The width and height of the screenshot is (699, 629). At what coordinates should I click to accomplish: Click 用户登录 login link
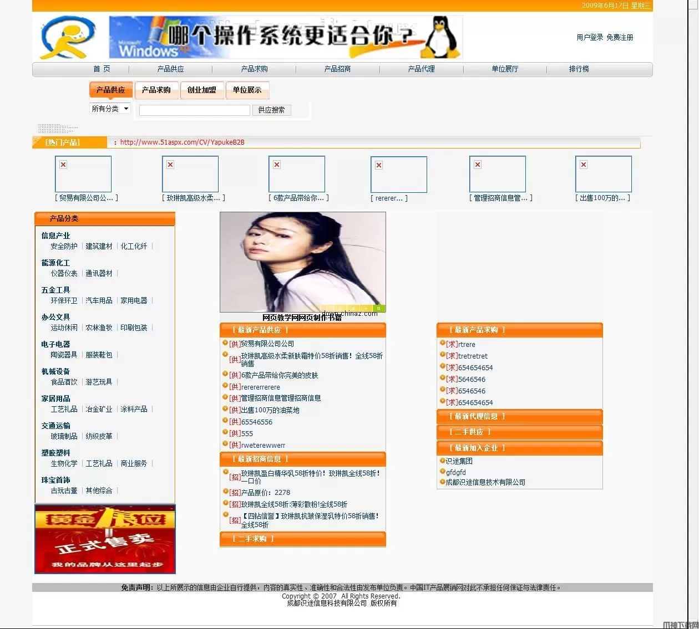click(x=590, y=37)
